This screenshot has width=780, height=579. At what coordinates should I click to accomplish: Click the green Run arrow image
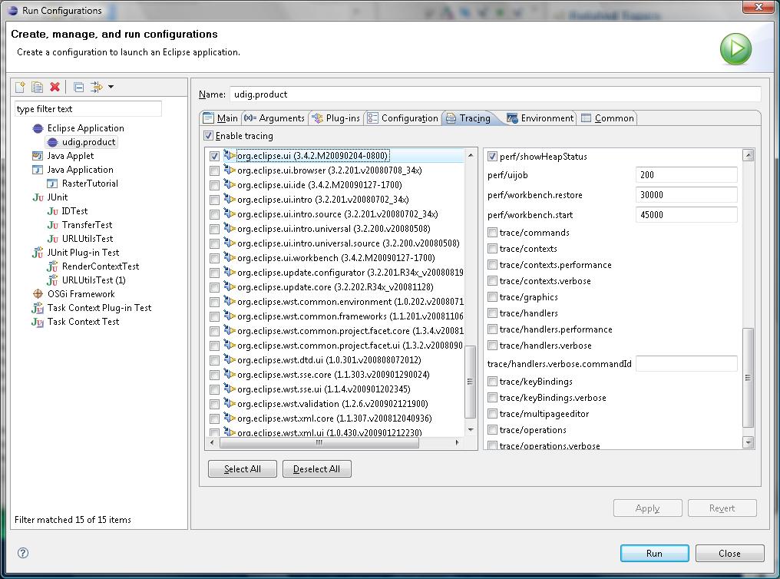(735, 48)
